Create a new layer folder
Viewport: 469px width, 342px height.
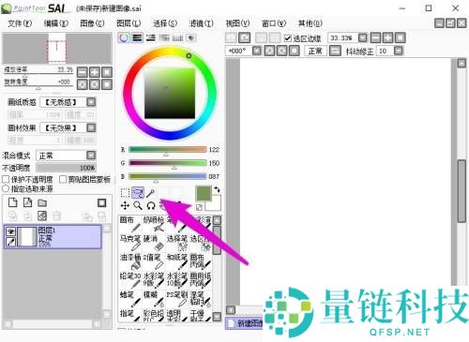42,203
